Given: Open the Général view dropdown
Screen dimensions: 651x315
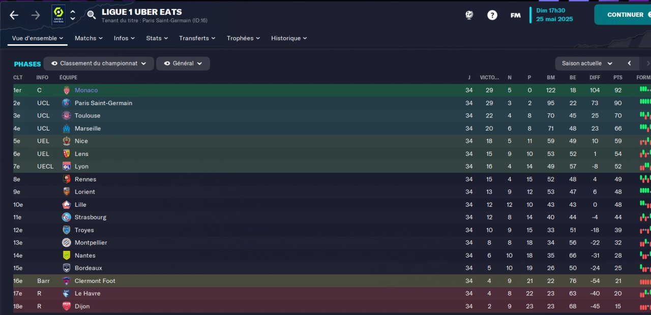Looking at the screenshot, I should 183,64.
